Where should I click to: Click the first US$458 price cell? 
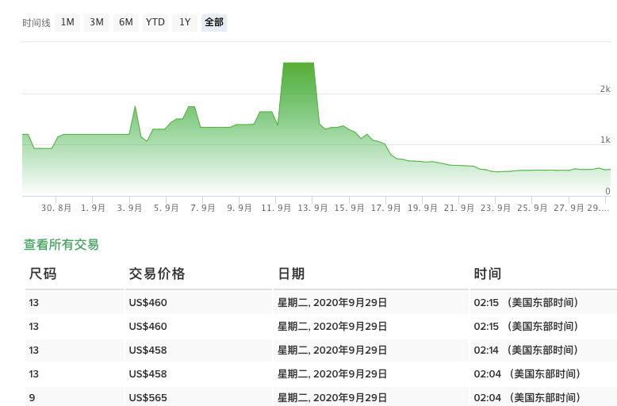(148, 350)
